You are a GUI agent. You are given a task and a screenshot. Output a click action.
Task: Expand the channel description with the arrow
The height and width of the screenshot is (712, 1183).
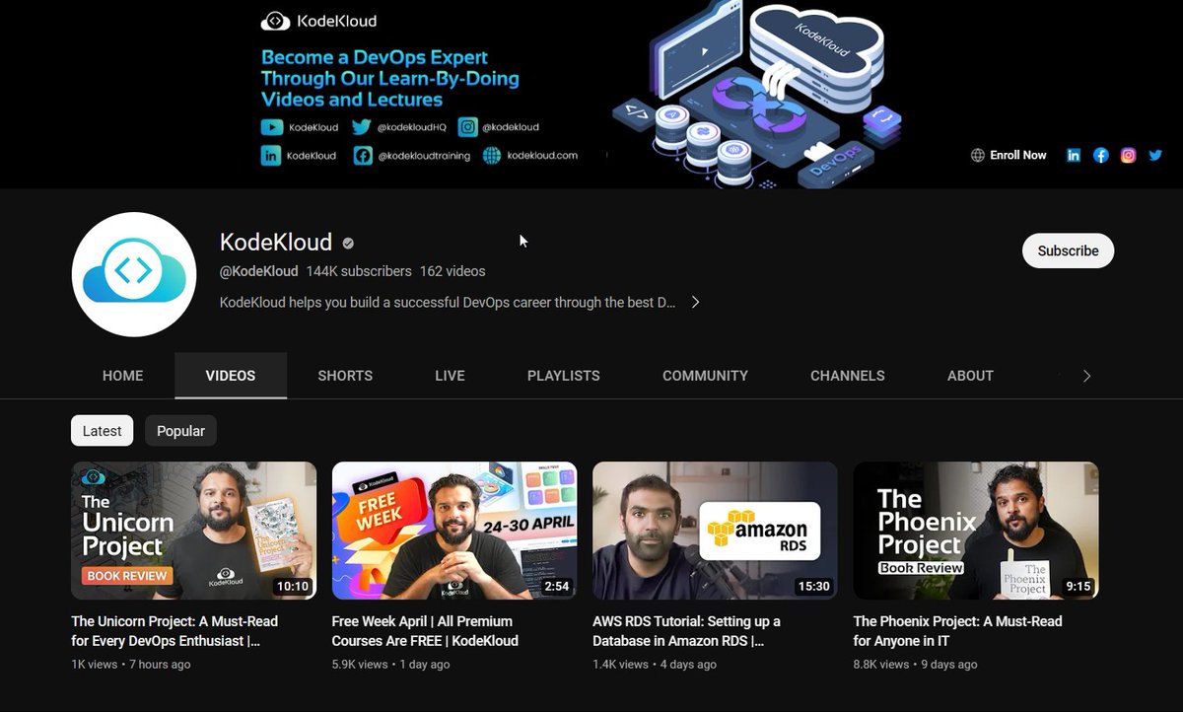point(695,302)
